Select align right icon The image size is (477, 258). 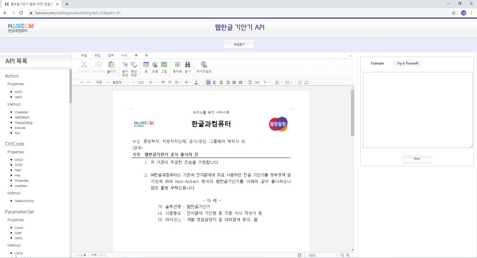click(228, 82)
